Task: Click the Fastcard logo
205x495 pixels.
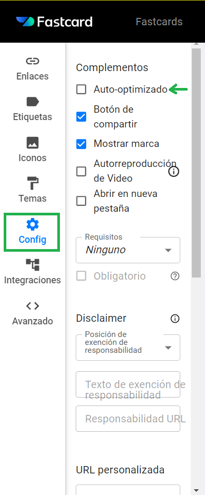Action: [x=54, y=22]
